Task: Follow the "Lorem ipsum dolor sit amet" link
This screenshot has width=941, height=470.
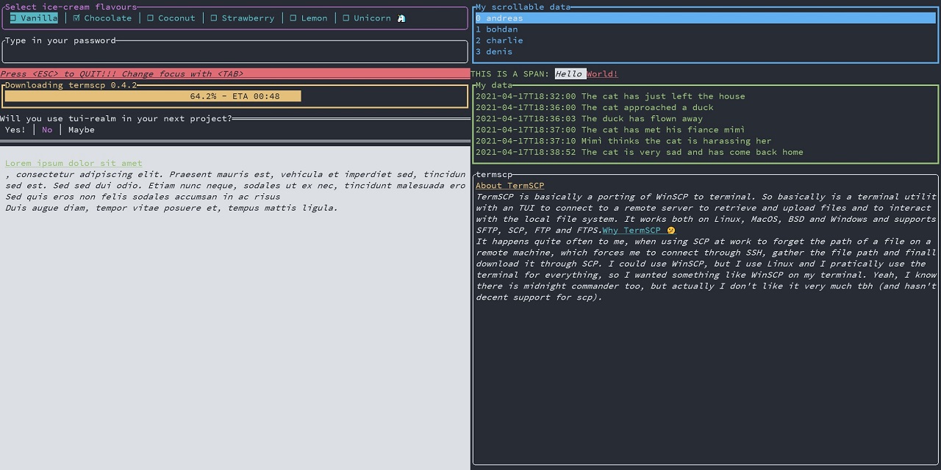Action: (x=74, y=163)
